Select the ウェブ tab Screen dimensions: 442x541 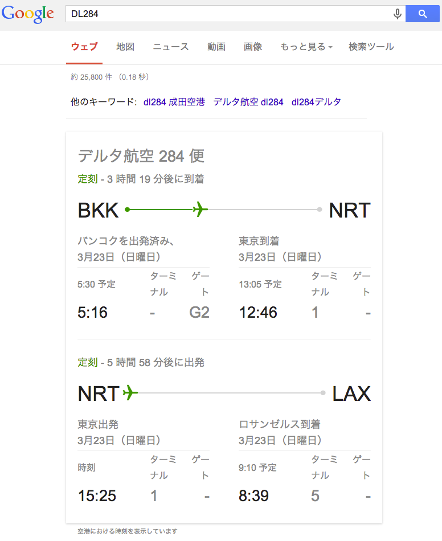(x=84, y=47)
